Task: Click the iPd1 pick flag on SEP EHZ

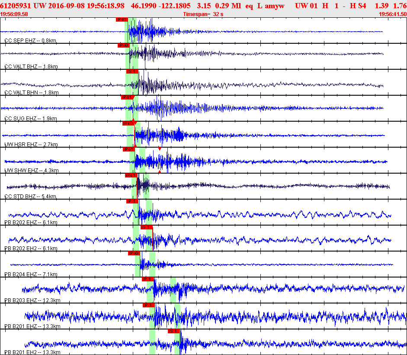Action: [122, 19]
